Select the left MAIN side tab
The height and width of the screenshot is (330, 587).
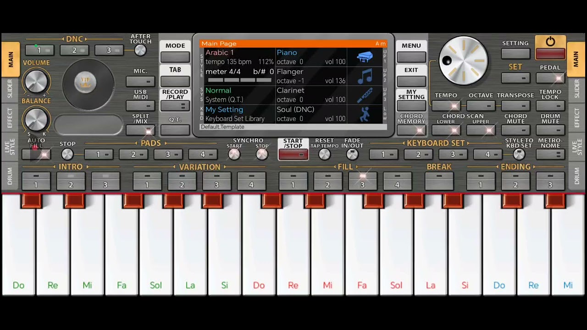pyautogui.click(x=10, y=60)
